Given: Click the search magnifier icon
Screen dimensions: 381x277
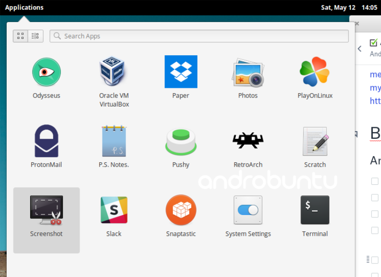Looking at the screenshot, I should coord(57,36).
